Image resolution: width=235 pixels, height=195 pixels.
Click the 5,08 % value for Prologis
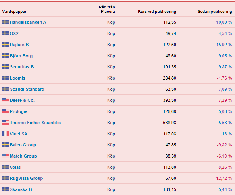point(225,111)
